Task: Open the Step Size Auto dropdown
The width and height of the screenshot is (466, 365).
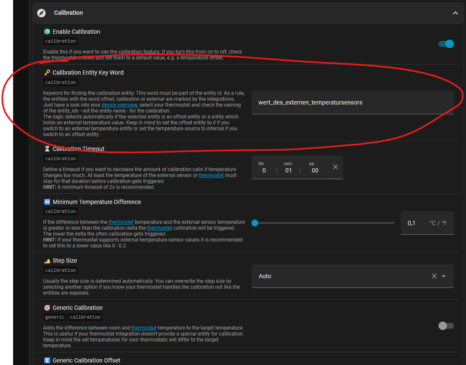Action: click(x=352, y=276)
